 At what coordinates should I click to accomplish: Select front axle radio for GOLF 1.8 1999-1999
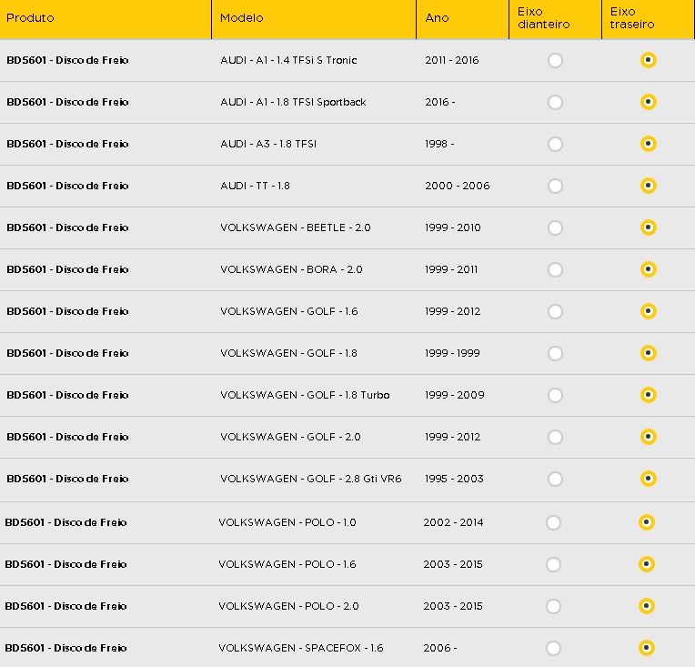pos(555,353)
